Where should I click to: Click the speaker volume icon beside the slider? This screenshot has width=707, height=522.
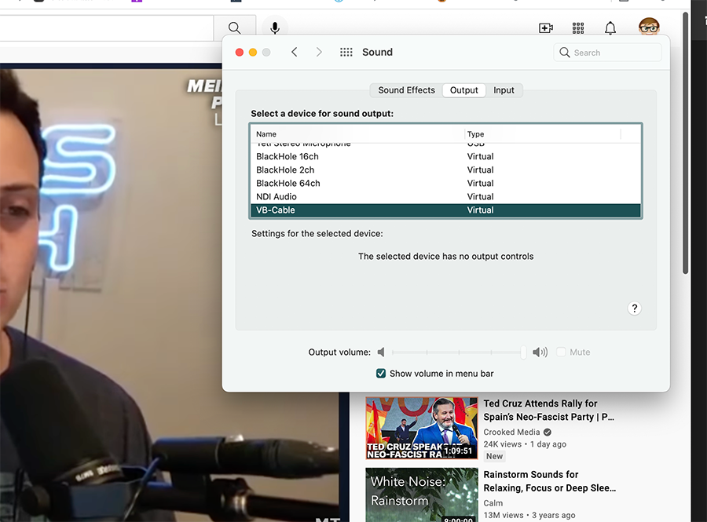(x=539, y=352)
